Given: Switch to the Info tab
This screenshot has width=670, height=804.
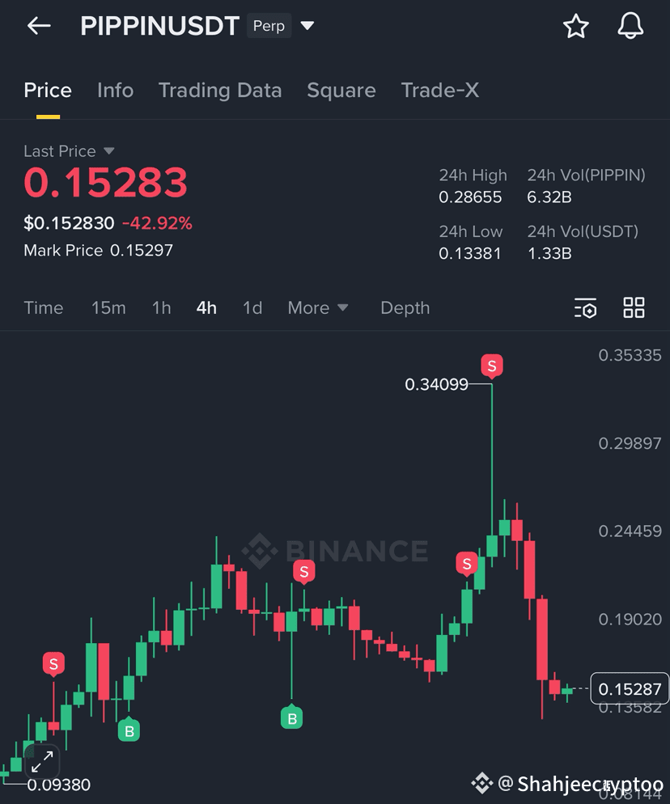Looking at the screenshot, I should [x=116, y=91].
